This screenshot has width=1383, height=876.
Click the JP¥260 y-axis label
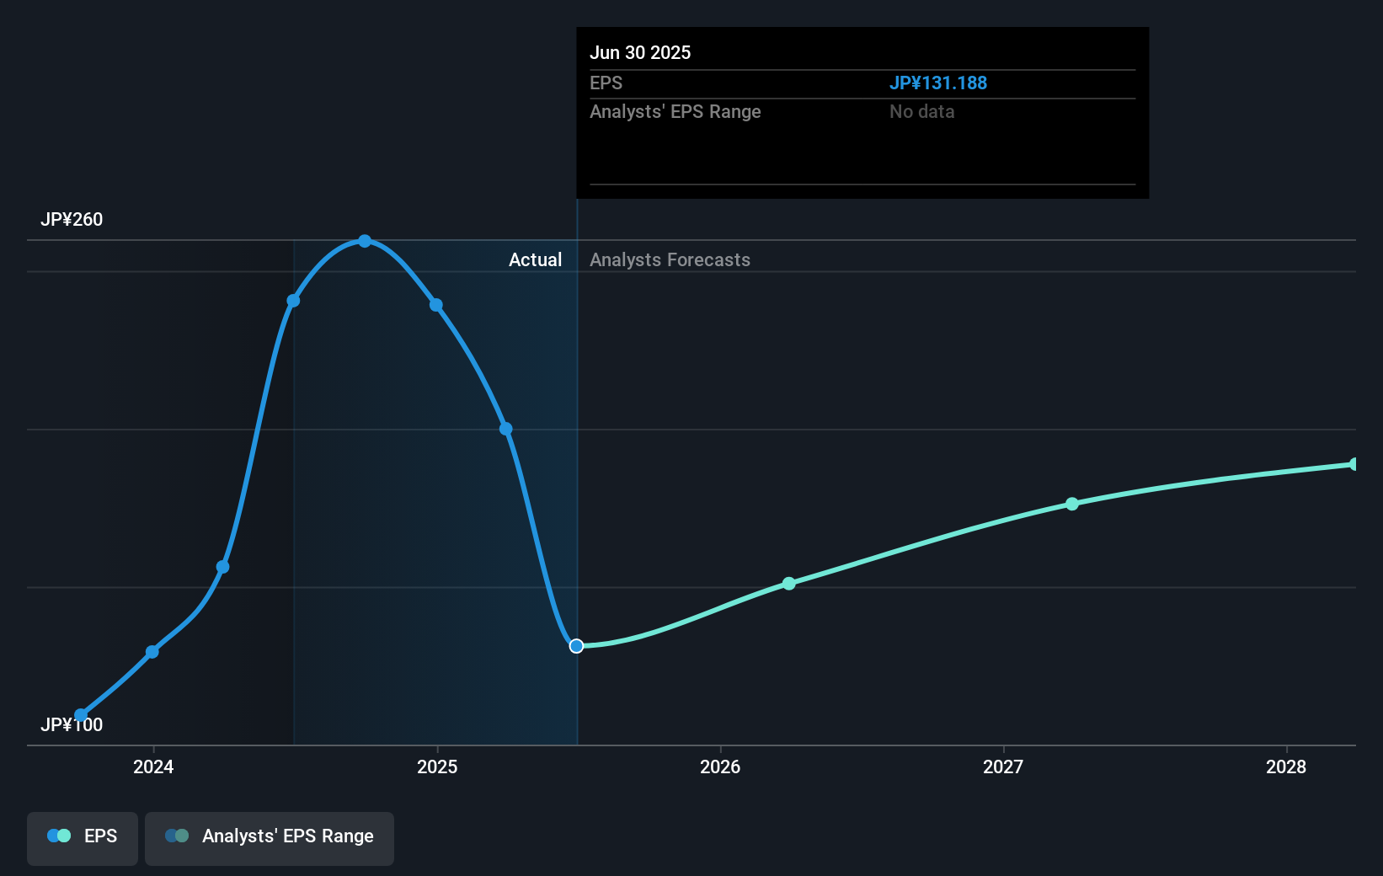pos(72,219)
